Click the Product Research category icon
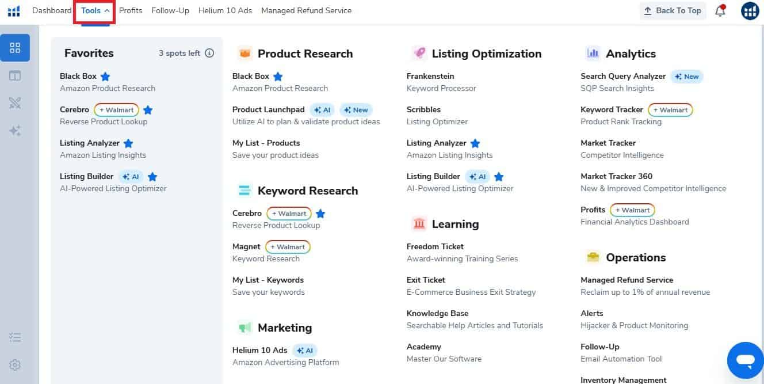Screen dimensions: 764x384 [245, 54]
